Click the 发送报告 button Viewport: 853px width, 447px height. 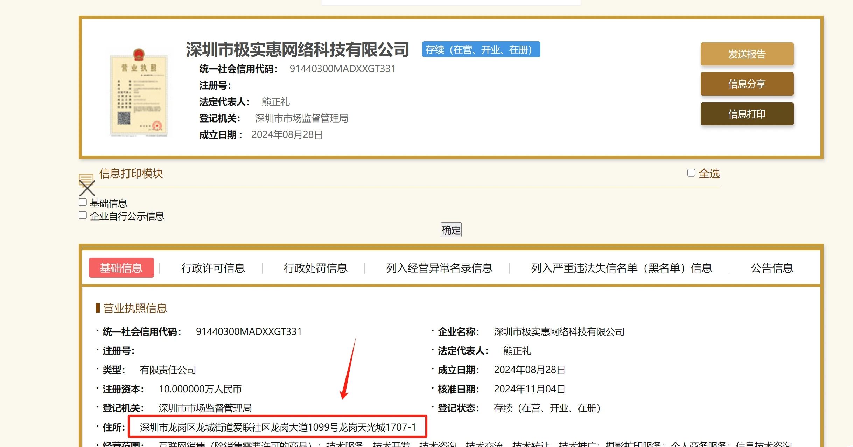(747, 54)
